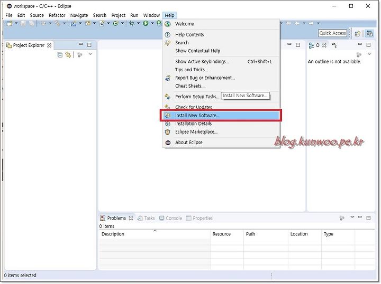Maximize the Problems panel
This screenshot has width=381, height=284.
point(369,217)
